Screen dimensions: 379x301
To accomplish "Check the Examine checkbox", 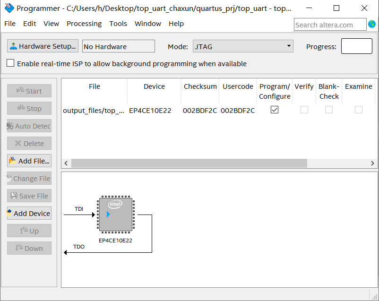I will (358, 110).
